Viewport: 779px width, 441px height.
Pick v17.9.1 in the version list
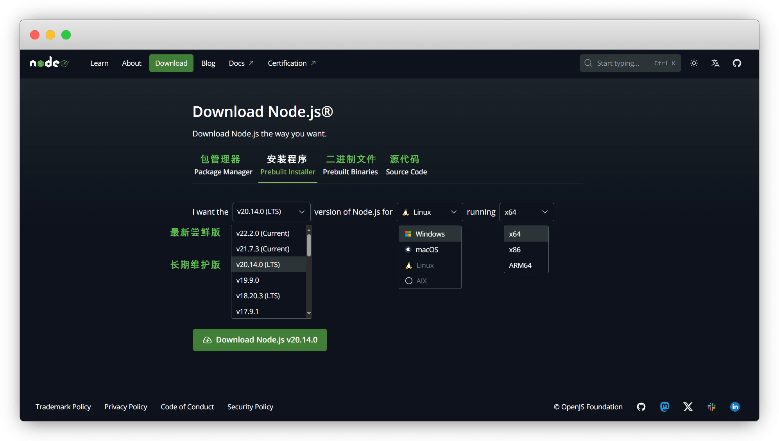[x=269, y=311]
